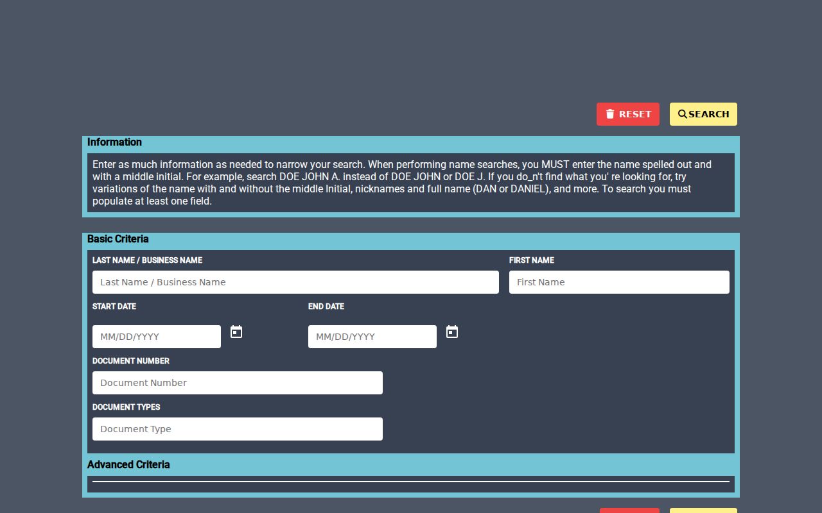This screenshot has height=513, width=822.
Task: Click the Start Date calendar icon
Action: click(236, 332)
